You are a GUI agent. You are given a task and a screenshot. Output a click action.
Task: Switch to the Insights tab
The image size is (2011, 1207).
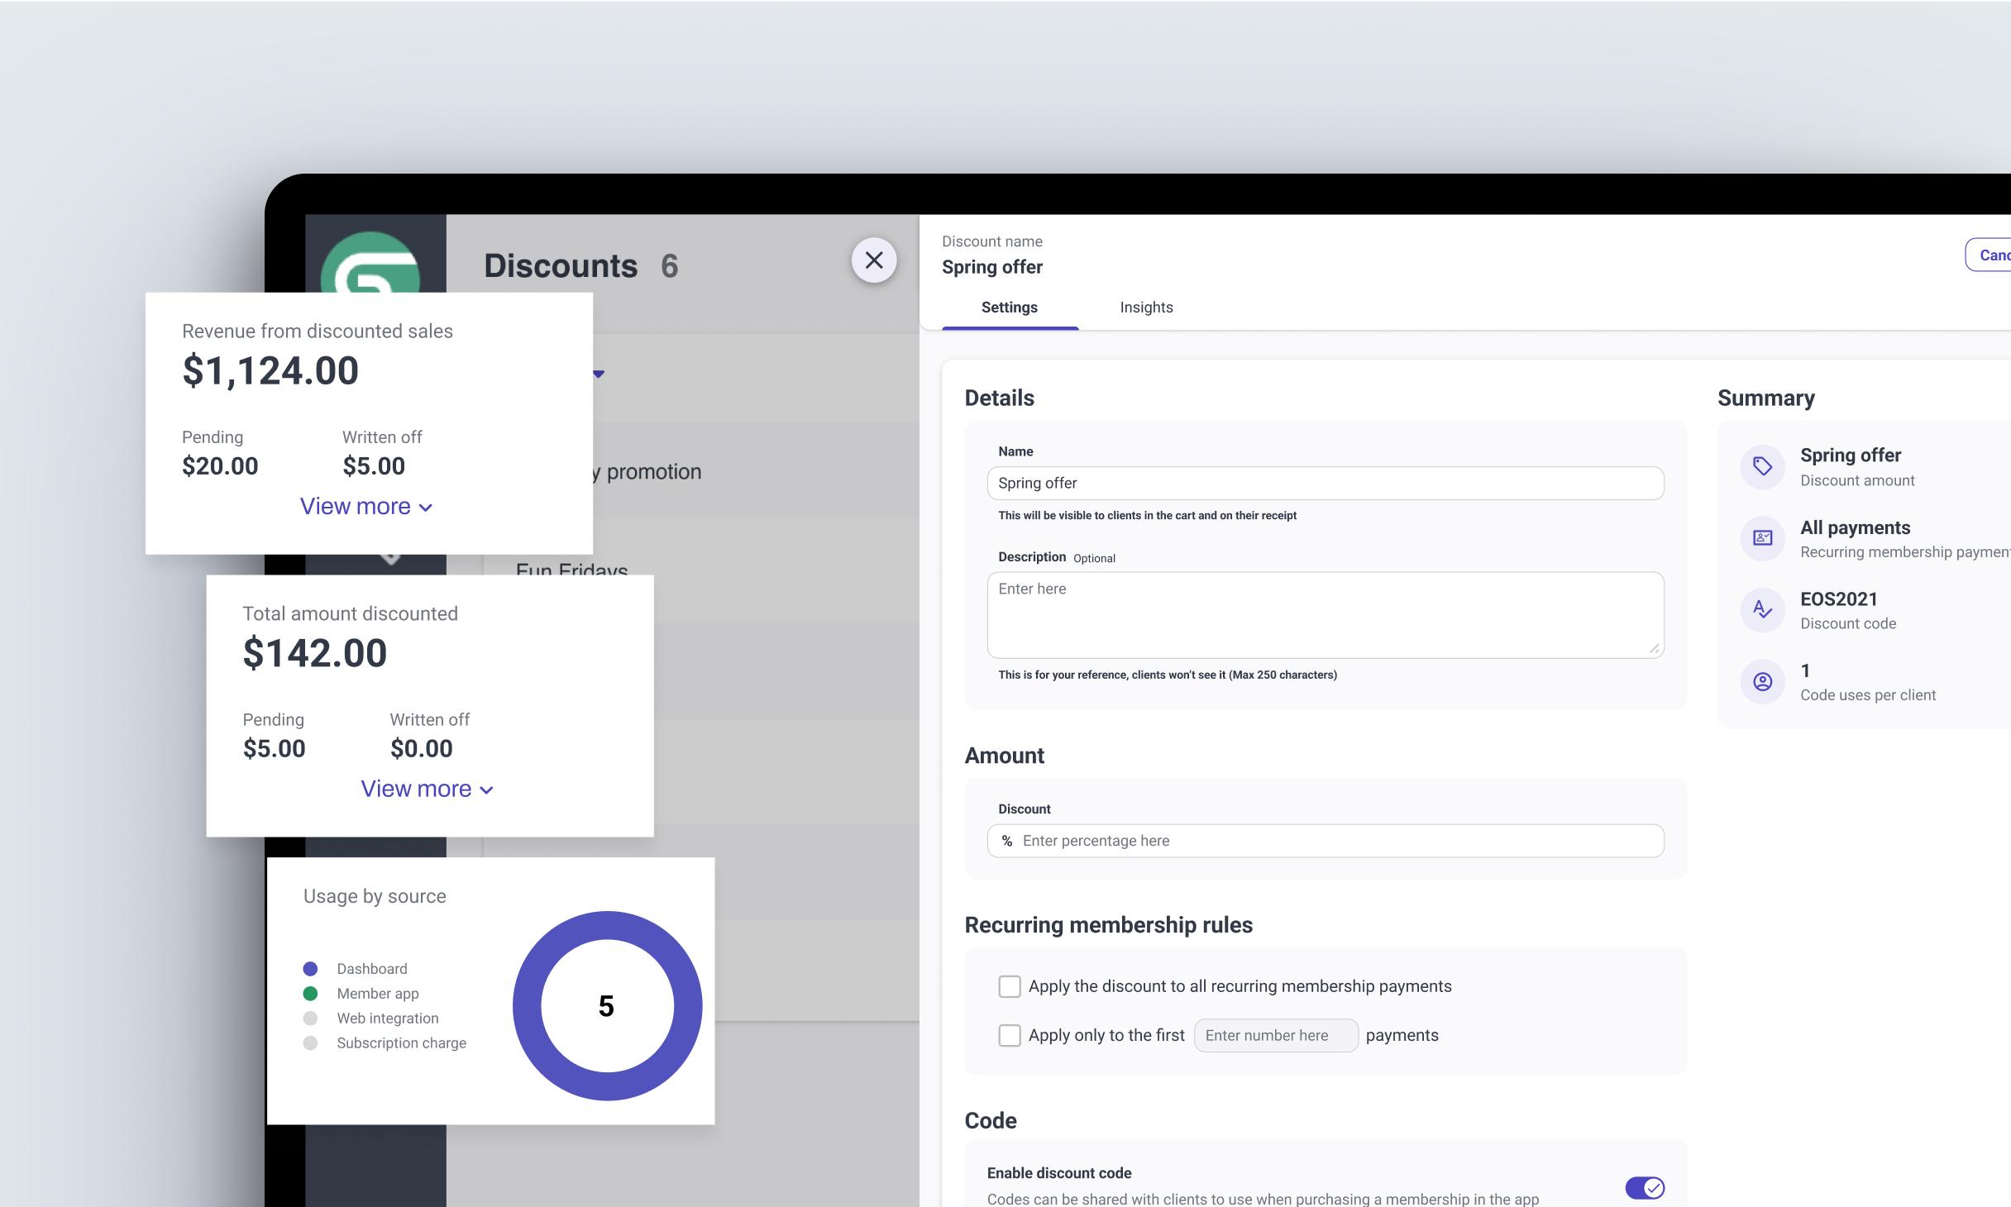(x=1146, y=308)
